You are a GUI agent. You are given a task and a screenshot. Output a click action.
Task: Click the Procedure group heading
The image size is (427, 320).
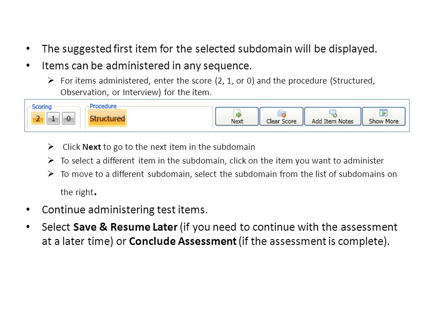tap(103, 106)
